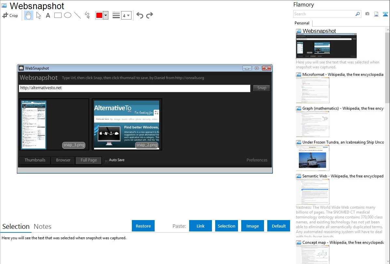Open the line width dropdown showing 4
390x264 pixels.
pos(126,15)
